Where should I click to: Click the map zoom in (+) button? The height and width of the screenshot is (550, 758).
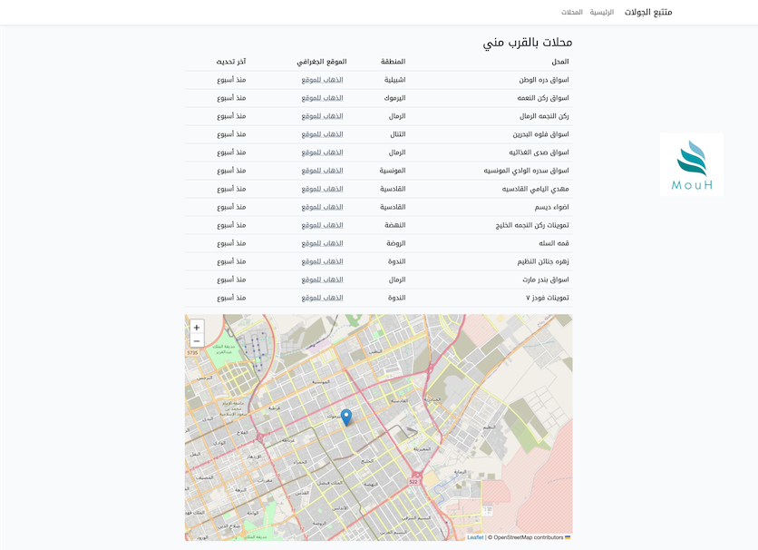[197, 328]
